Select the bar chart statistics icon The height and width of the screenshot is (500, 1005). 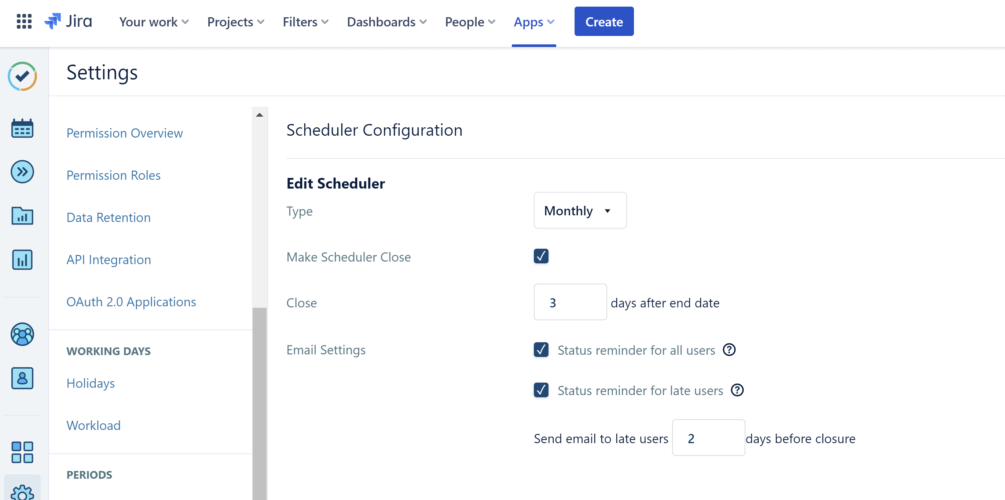click(22, 260)
